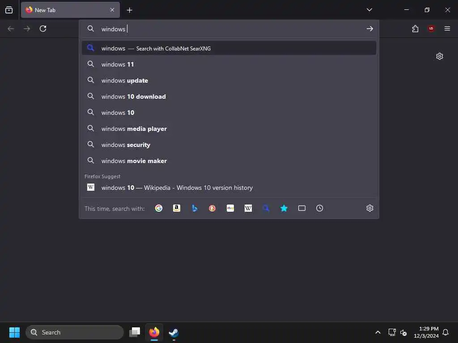The height and width of the screenshot is (343, 458).
Task: Open Firefox application menu (hamburger)
Action: click(447, 28)
